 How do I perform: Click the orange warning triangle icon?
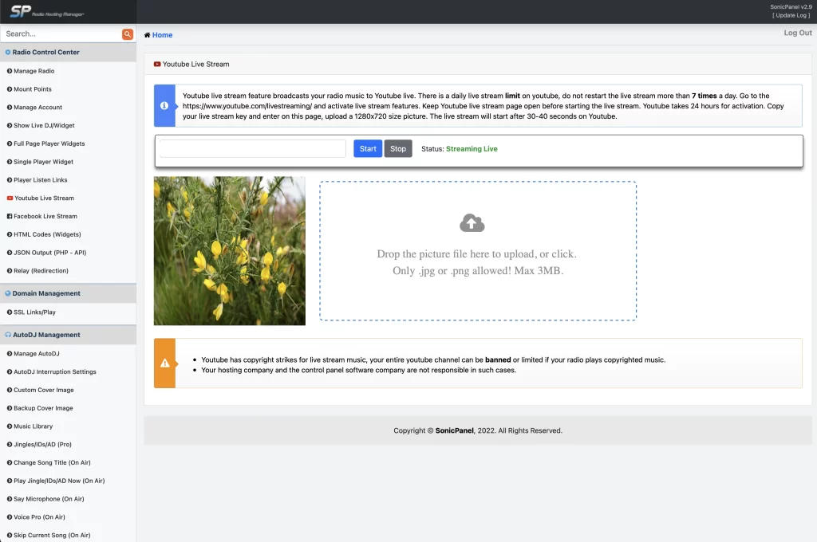(x=164, y=363)
